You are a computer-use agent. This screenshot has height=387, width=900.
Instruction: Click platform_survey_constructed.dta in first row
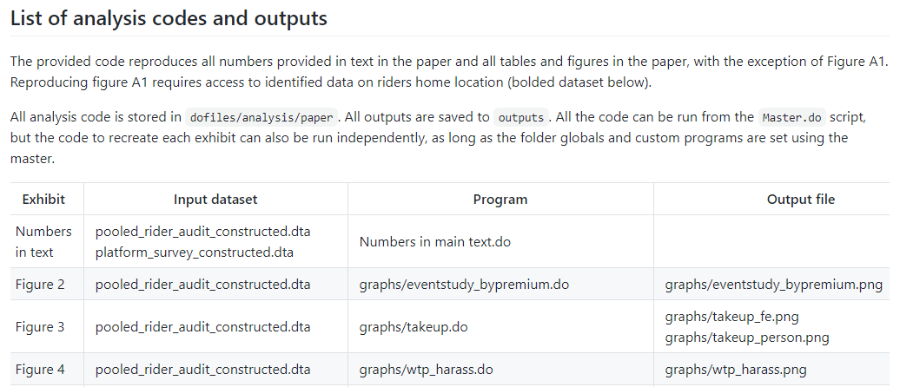coord(194,253)
